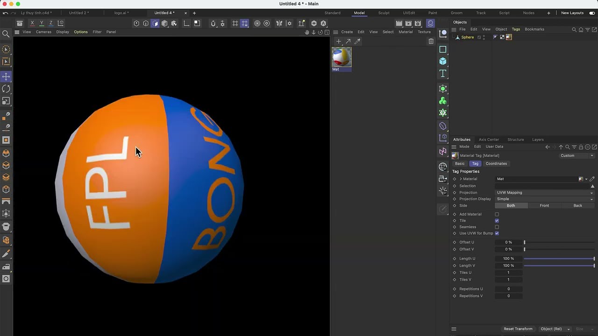
Task: Open the Coordinates tab in Material Tag
Action: pos(496,164)
